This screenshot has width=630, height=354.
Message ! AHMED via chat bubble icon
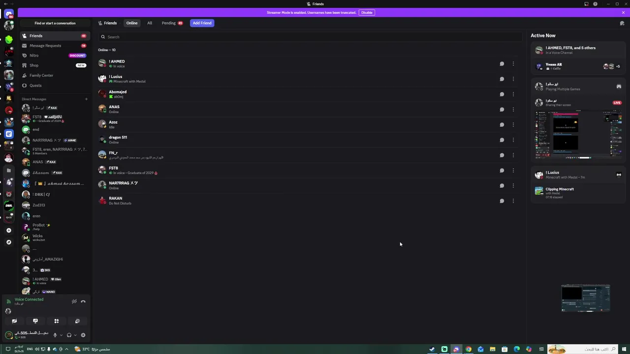502,63
